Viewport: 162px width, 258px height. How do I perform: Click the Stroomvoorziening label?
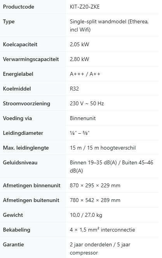point(26,103)
